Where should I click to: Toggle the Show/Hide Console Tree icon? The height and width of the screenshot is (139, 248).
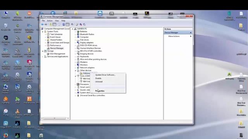[x=54, y=24]
